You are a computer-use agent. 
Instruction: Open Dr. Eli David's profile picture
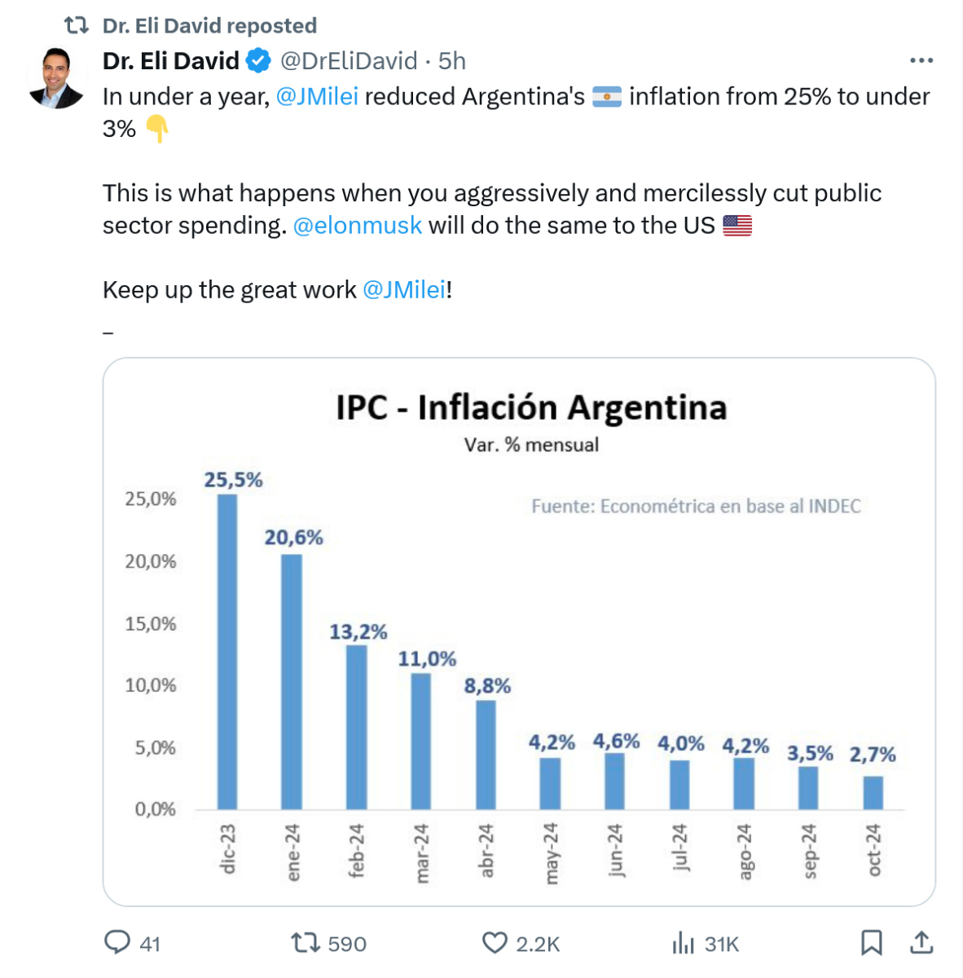click(x=56, y=78)
